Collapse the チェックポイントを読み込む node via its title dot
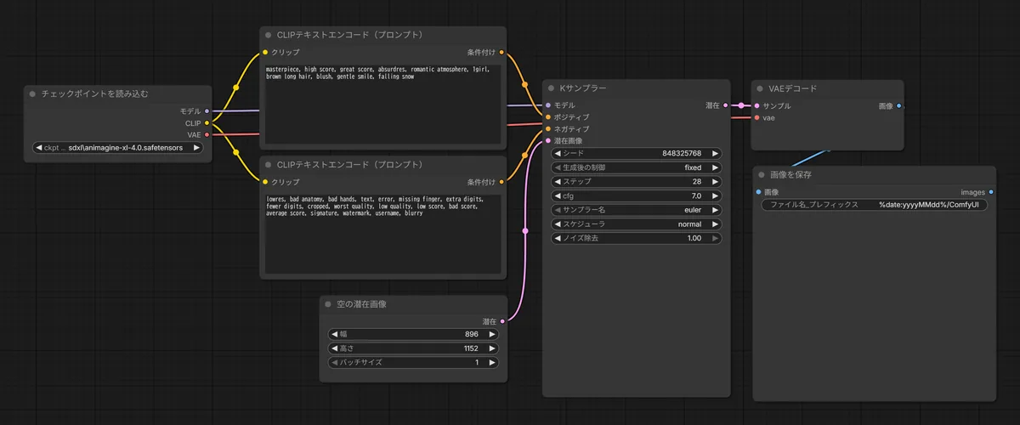 pyautogui.click(x=33, y=93)
